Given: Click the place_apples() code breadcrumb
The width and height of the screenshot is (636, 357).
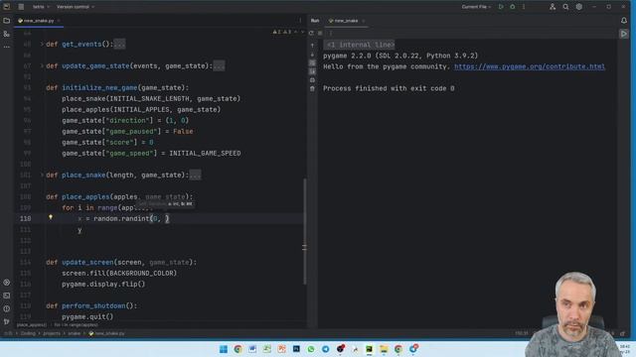Looking at the screenshot, I should 32,324.
